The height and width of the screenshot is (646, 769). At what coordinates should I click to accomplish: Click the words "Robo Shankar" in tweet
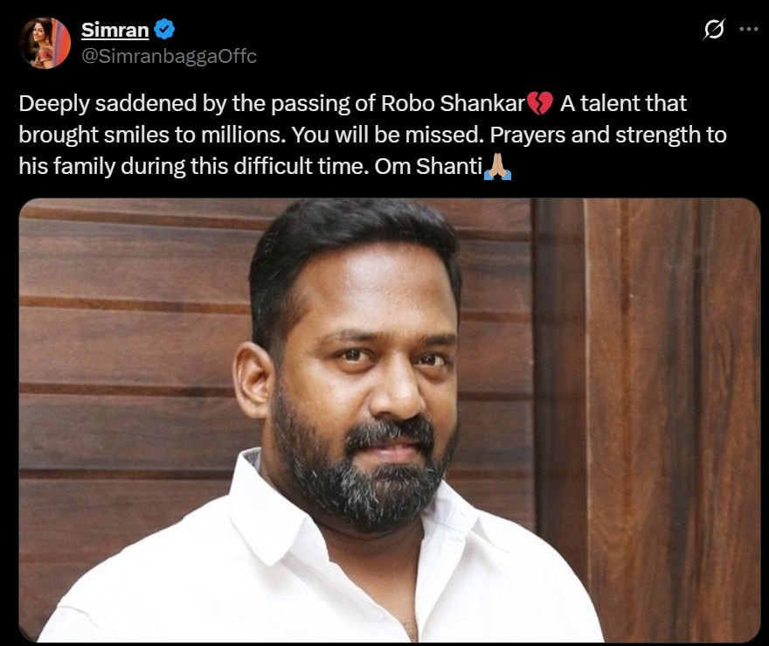point(454,103)
